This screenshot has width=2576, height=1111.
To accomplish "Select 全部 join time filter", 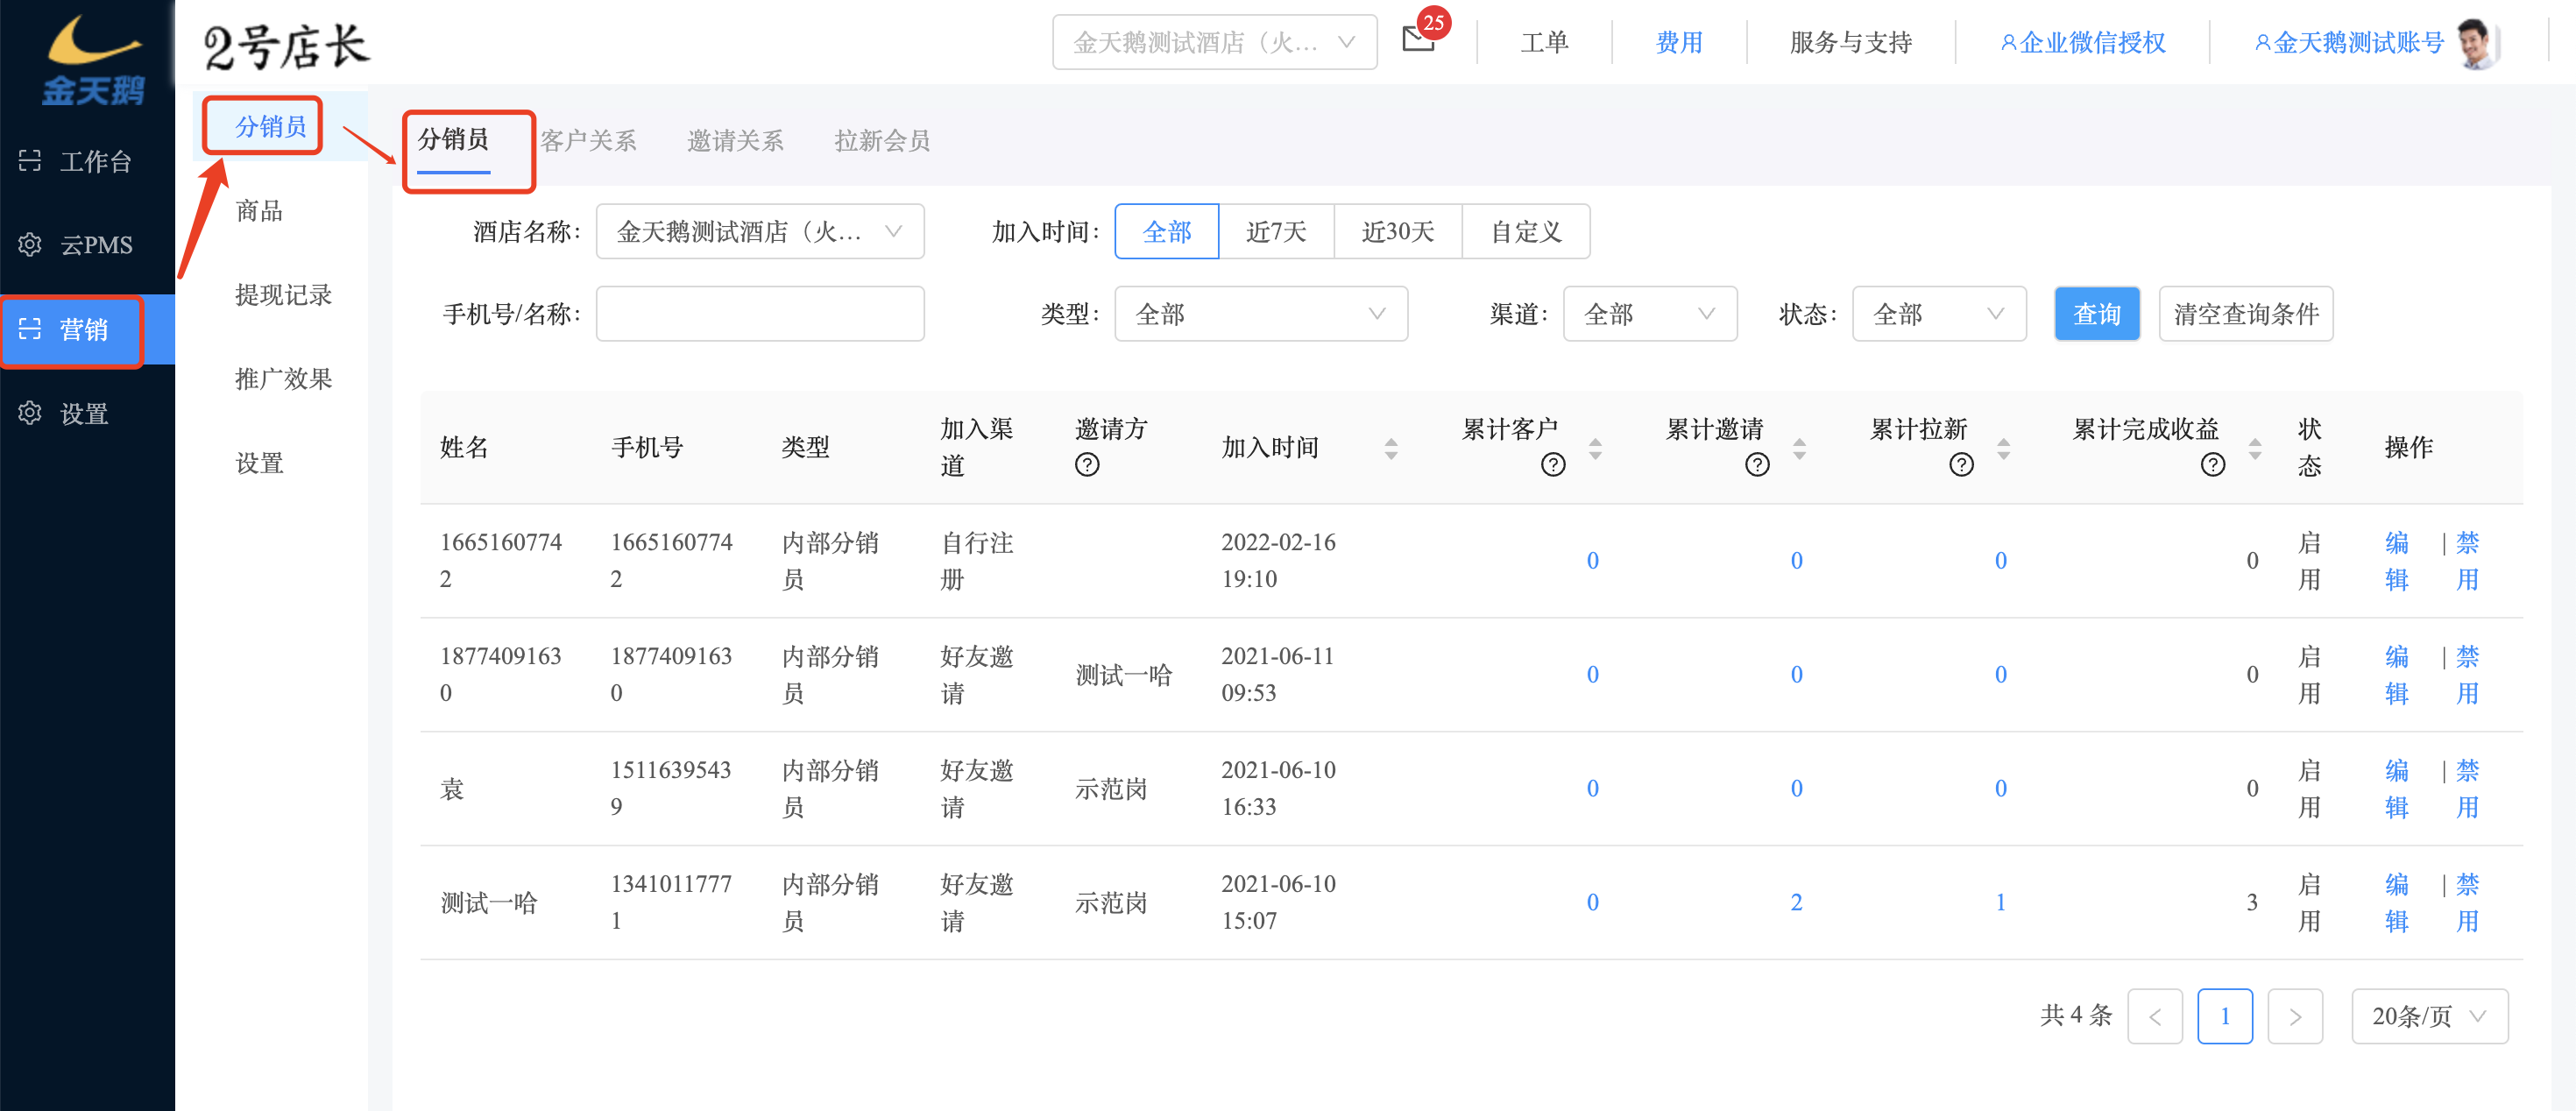I will tap(1167, 232).
